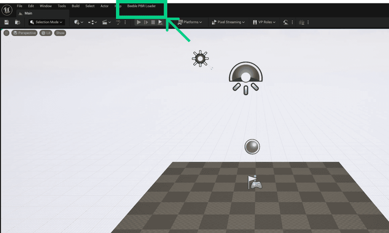
Task: Open the Show flags button
Action: (x=60, y=33)
